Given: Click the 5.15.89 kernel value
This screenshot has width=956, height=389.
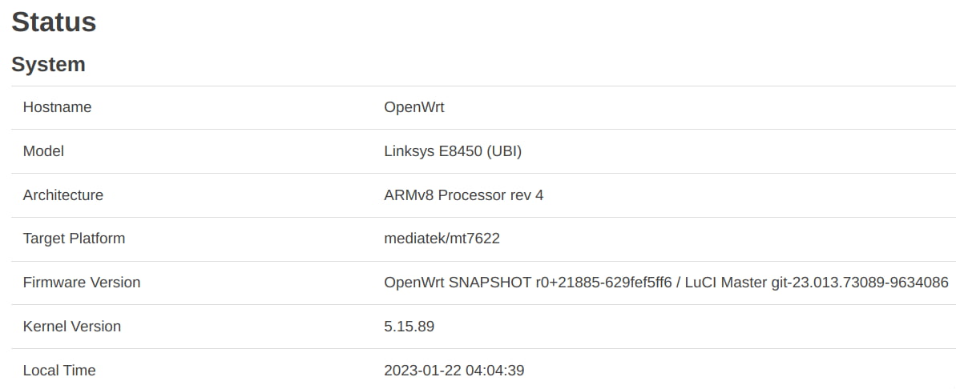Looking at the screenshot, I should tap(409, 327).
